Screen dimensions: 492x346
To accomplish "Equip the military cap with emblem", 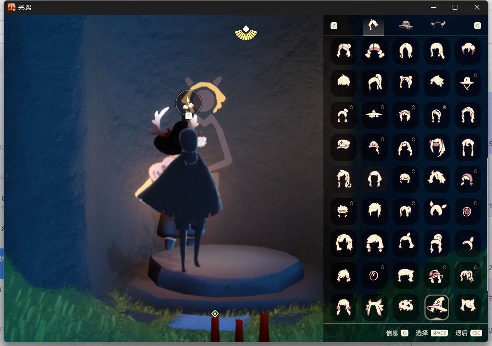I will pos(344,147).
